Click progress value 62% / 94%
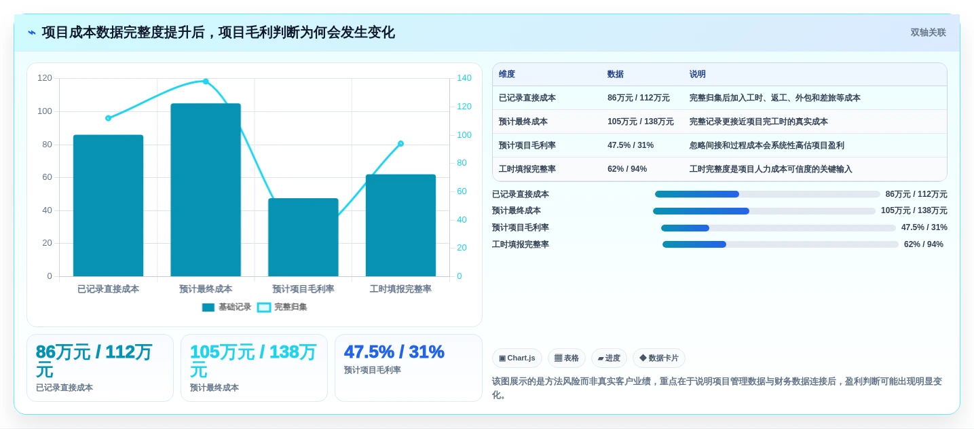Image resolution: width=974 pixels, height=429 pixels. point(924,244)
